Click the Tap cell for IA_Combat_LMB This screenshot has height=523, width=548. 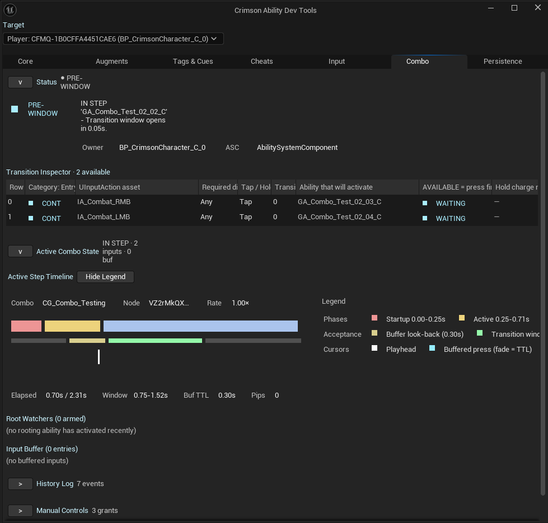pyautogui.click(x=246, y=217)
